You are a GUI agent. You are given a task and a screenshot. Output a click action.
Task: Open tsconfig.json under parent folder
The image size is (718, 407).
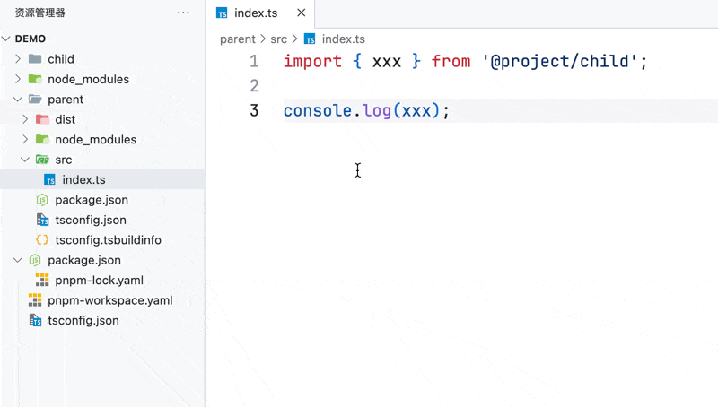[91, 220]
